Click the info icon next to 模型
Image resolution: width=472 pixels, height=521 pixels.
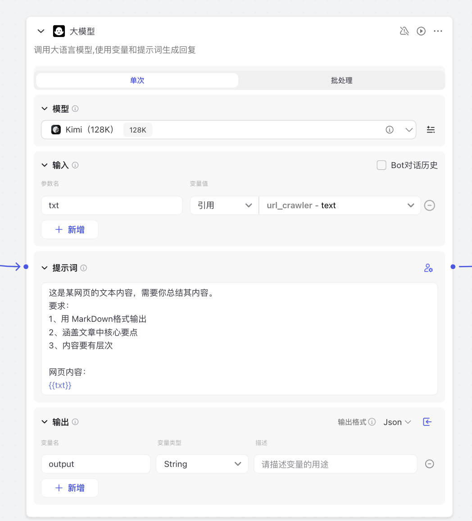tap(75, 109)
